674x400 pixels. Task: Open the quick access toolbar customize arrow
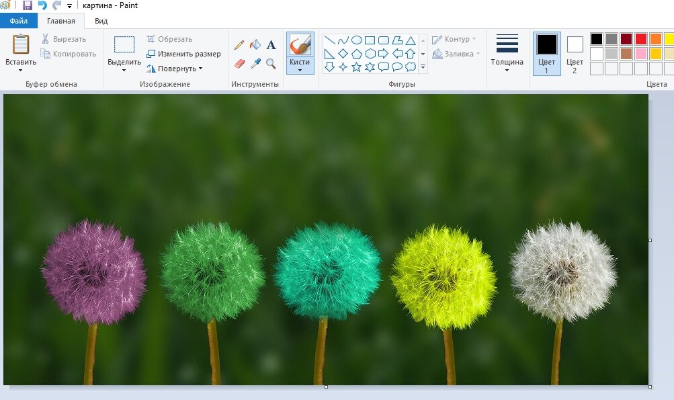(69, 6)
